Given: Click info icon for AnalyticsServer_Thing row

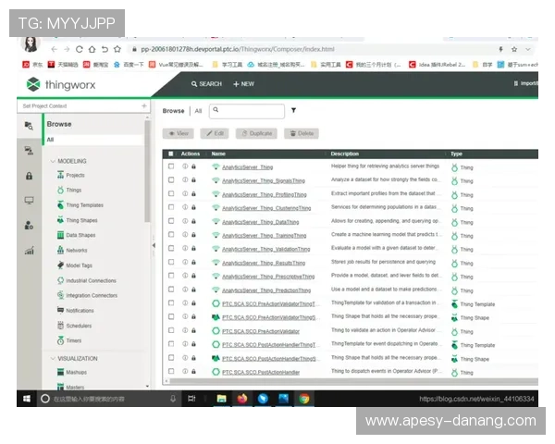Looking at the screenshot, I should [185, 167].
